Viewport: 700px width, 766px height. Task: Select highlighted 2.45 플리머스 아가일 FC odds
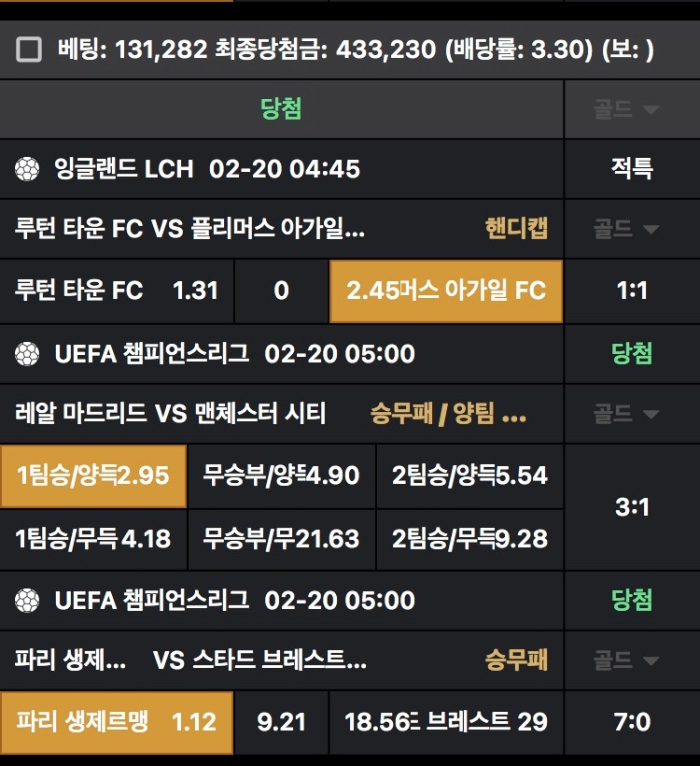[x=446, y=291]
